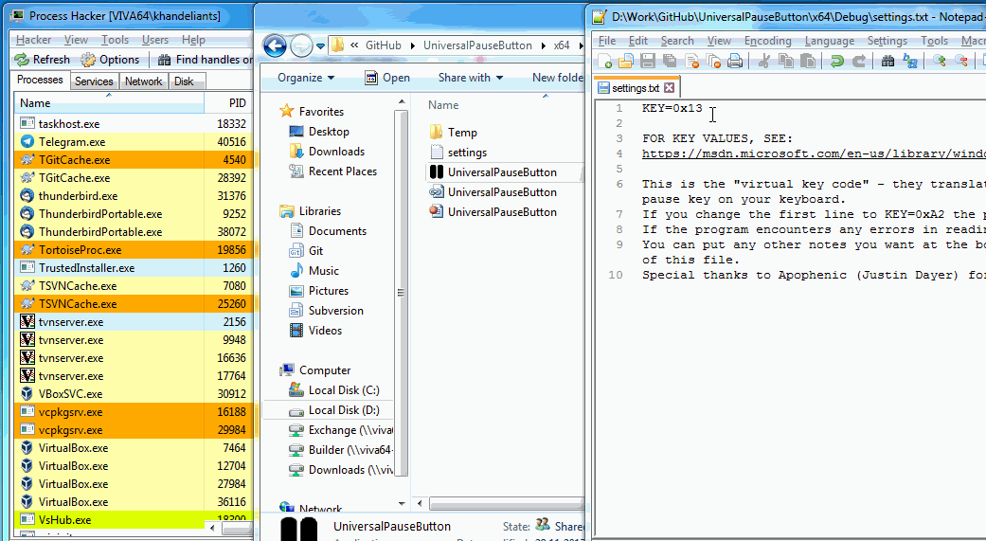Open Options in Process Hacker toolbar
Image resolution: width=986 pixels, height=541 pixels.
pos(110,59)
